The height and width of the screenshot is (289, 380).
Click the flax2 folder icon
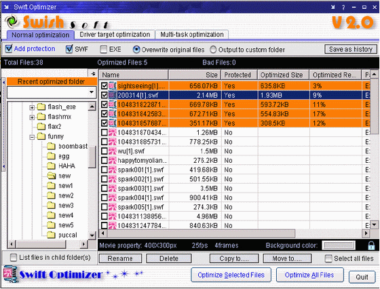(x=41, y=126)
